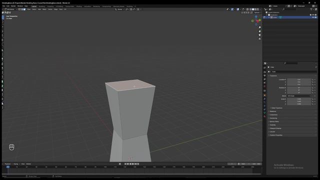
Task: Expand the Cube object in the outliner
Action: tap(269, 17)
